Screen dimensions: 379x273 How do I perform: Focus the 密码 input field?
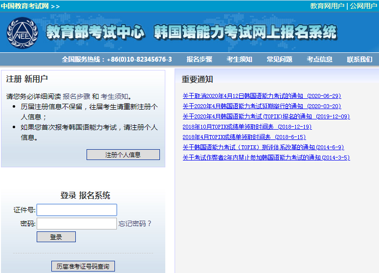(x=77, y=224)
